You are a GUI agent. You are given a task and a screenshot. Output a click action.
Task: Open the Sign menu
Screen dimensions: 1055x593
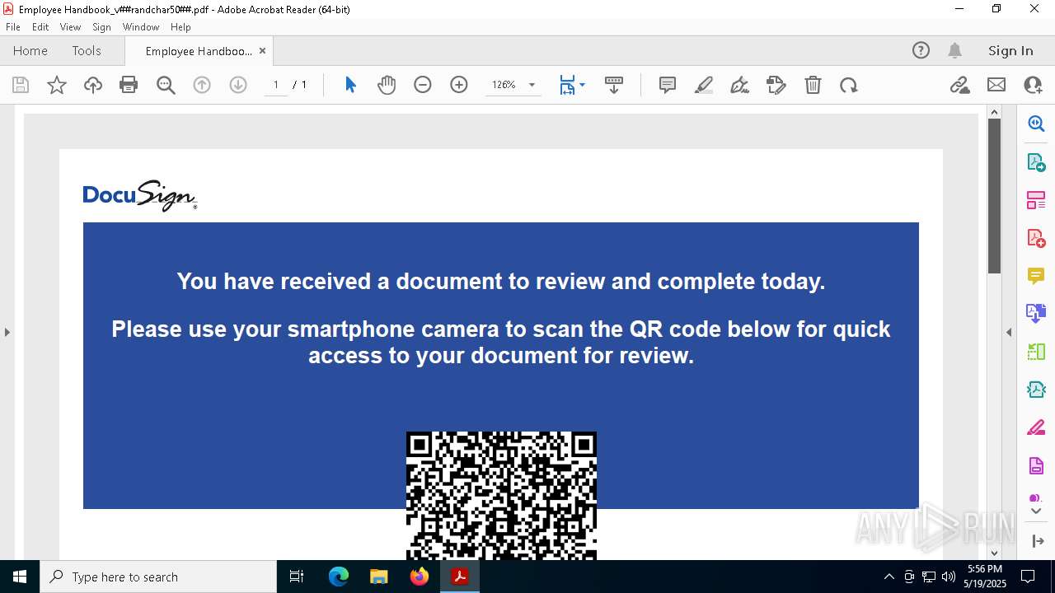coord(101,26)
